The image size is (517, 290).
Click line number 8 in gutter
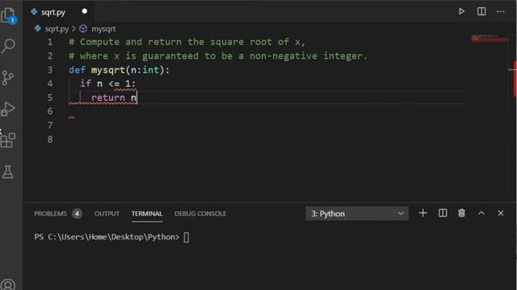tap(50, 139)
